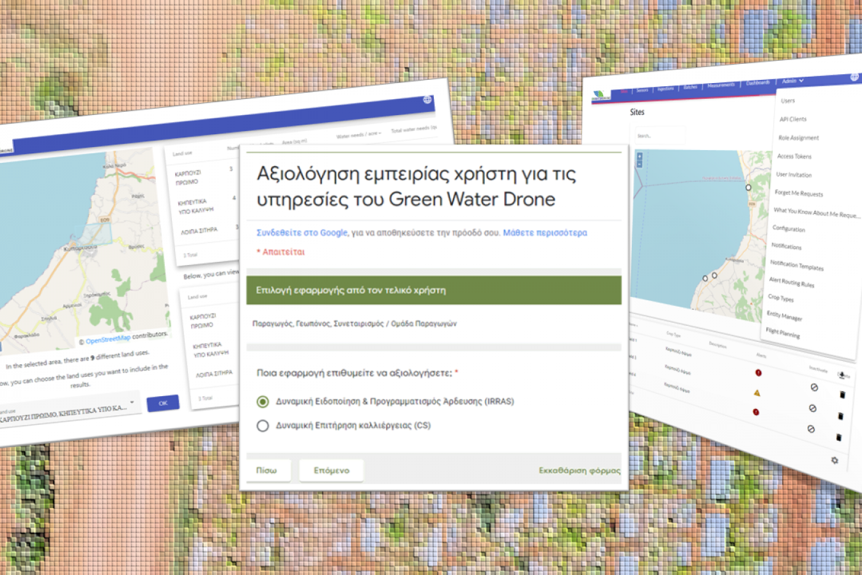Select Notification Templates in Admin menu
The width and height of the screenshot is (862, 575).
pos(797,265)
